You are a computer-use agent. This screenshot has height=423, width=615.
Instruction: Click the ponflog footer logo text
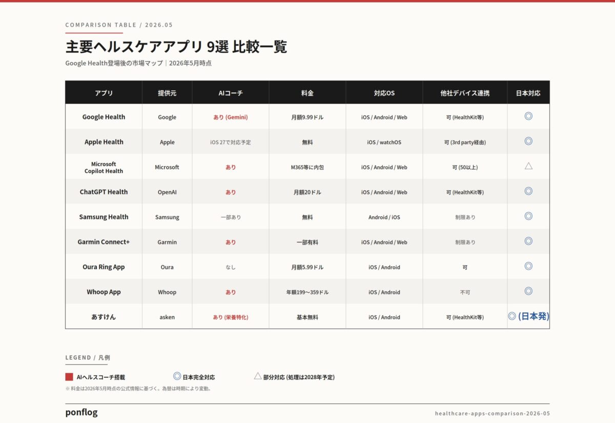(x=81, y=412)
